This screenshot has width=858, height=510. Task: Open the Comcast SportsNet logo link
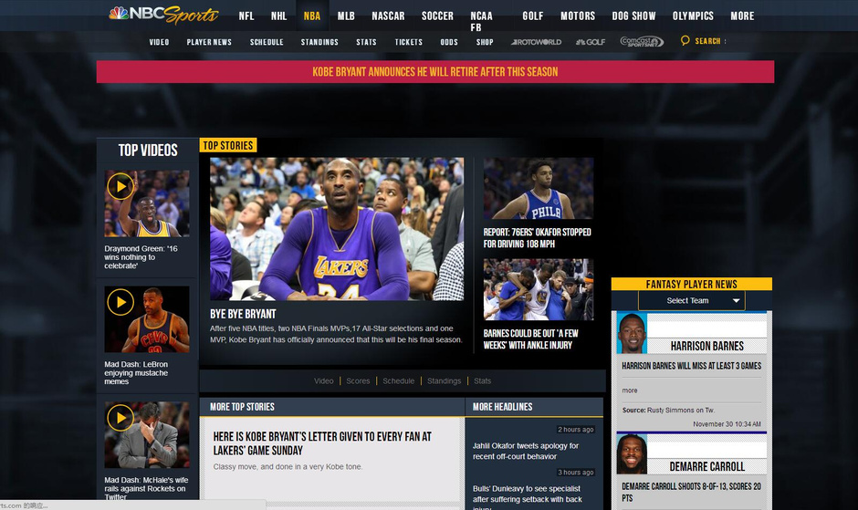click(642, 42)
